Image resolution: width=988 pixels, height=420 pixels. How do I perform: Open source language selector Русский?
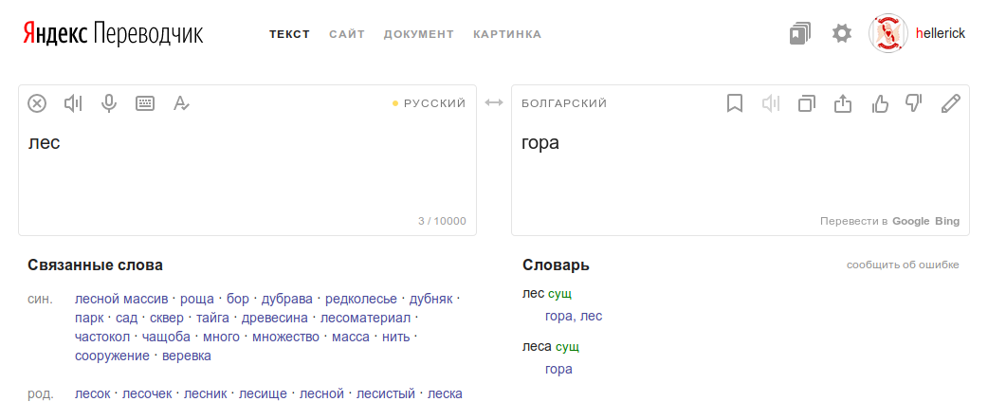coord(434,103)
